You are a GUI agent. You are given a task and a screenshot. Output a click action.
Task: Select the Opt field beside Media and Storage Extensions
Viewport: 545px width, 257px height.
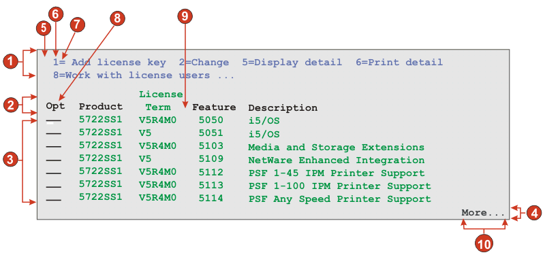[54, 147]
